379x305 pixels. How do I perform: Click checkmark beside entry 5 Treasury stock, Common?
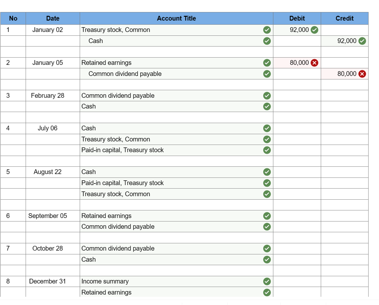267,194
